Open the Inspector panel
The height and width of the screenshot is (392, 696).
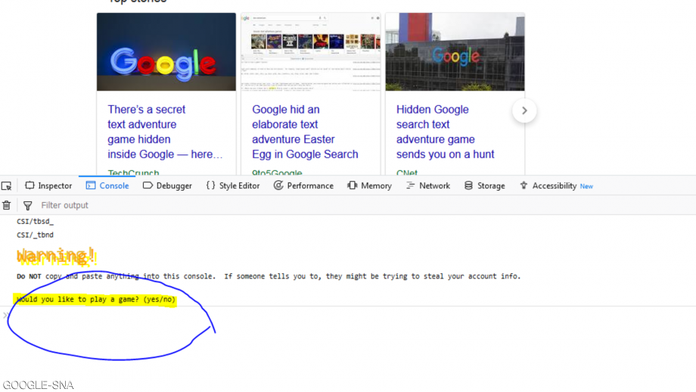click(x=48, y=185)
